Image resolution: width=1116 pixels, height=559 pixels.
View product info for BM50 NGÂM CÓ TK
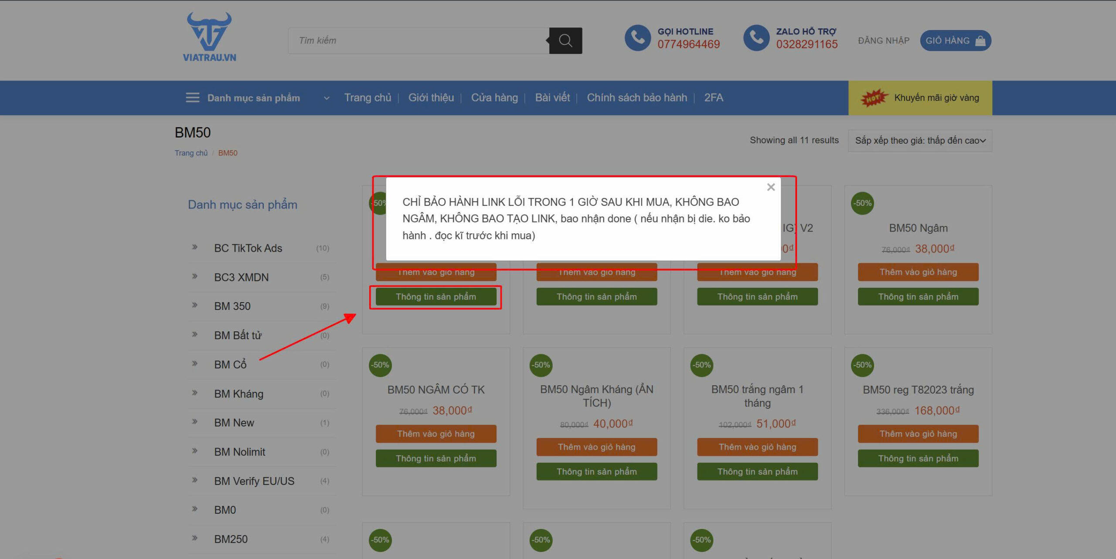tap(436, 458)
